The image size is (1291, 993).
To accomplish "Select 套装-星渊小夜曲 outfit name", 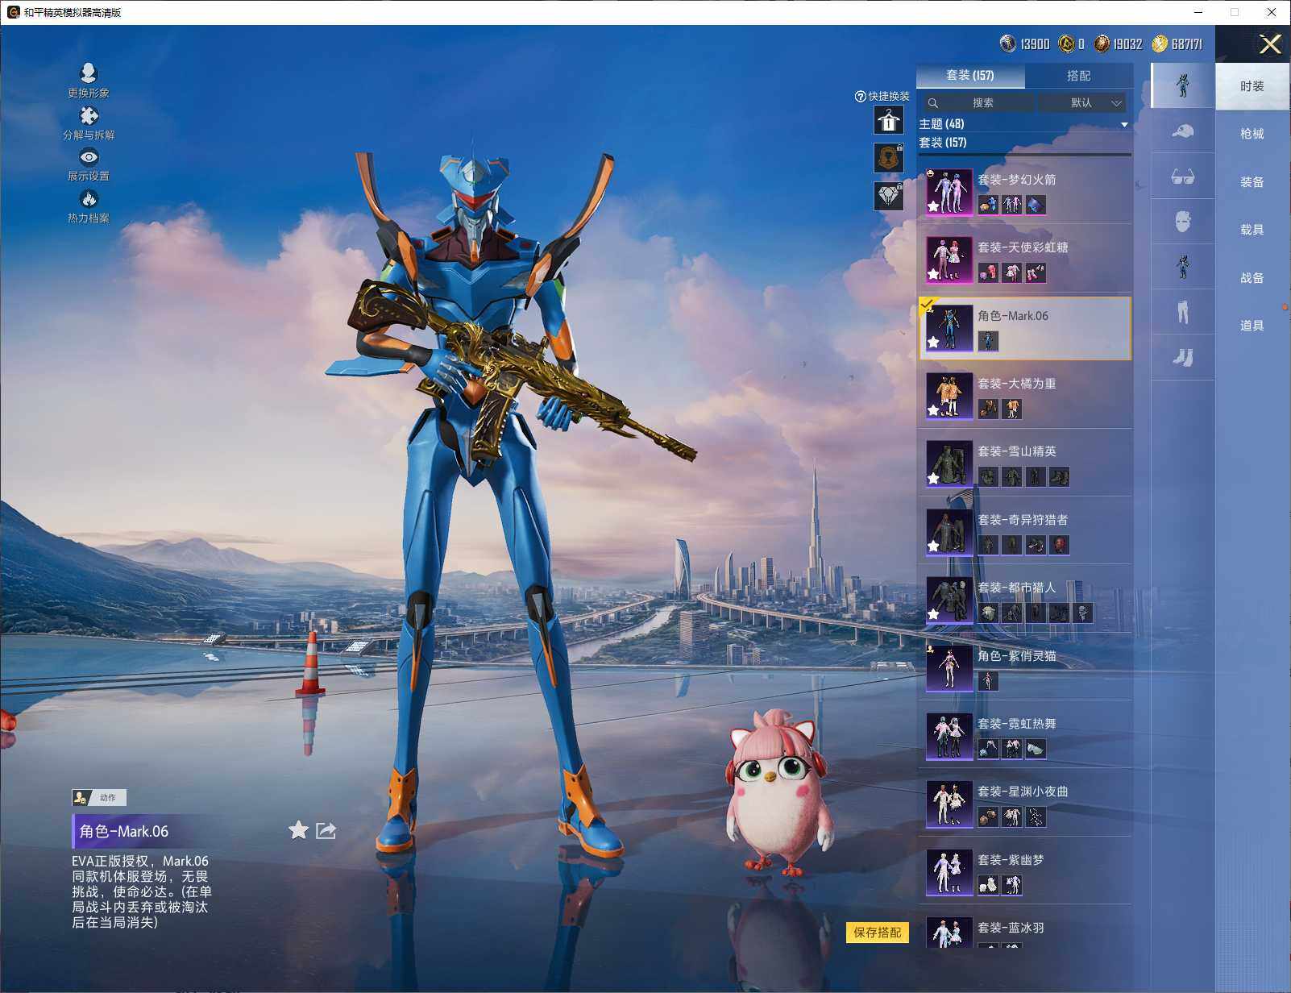I will [x=1023, y=791].
